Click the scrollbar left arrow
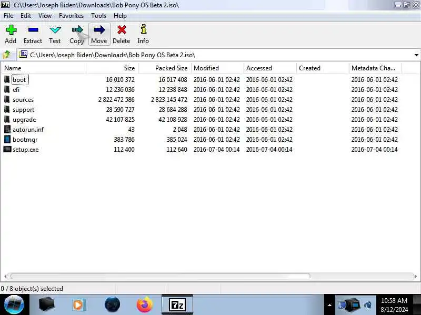Viewport: 421px width, 315px height. [x=5, y=276]
